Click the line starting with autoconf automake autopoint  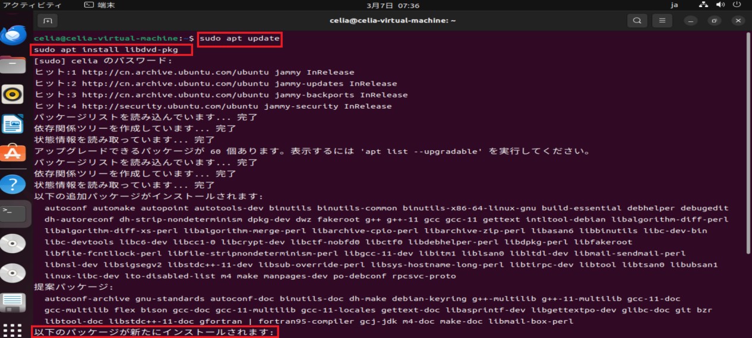[386, 208]
